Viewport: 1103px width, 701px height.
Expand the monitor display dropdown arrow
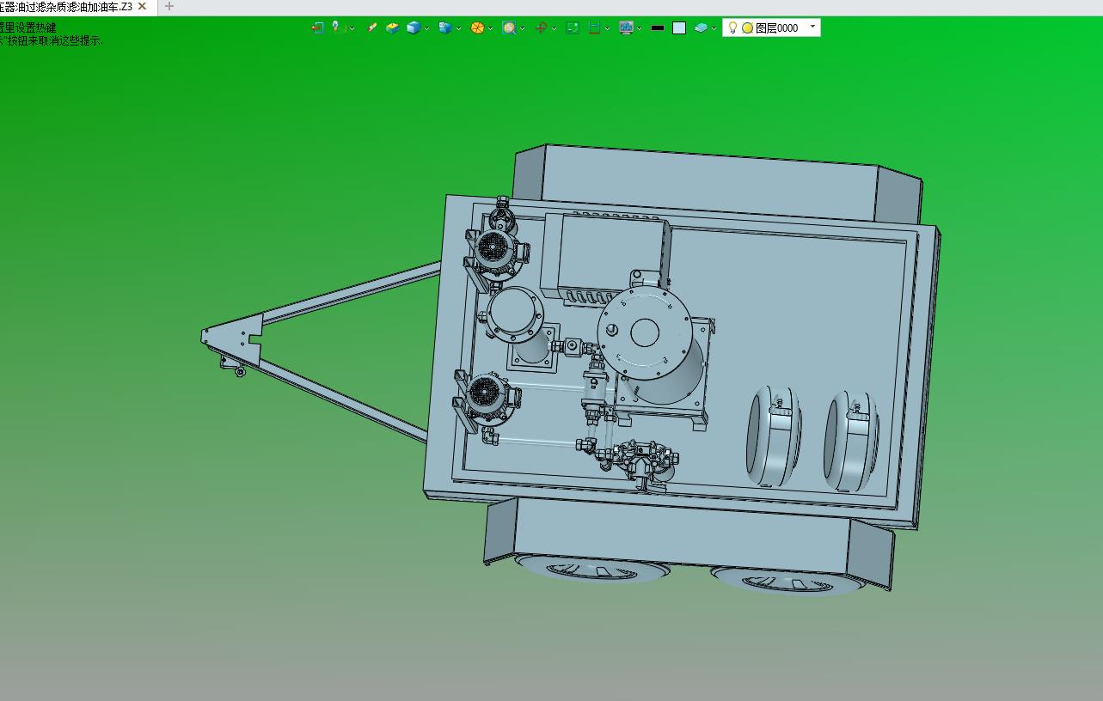(639, 28)
